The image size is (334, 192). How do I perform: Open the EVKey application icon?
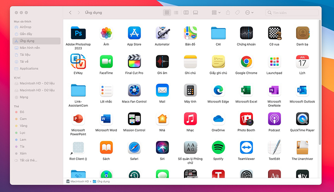click(78, 62)
